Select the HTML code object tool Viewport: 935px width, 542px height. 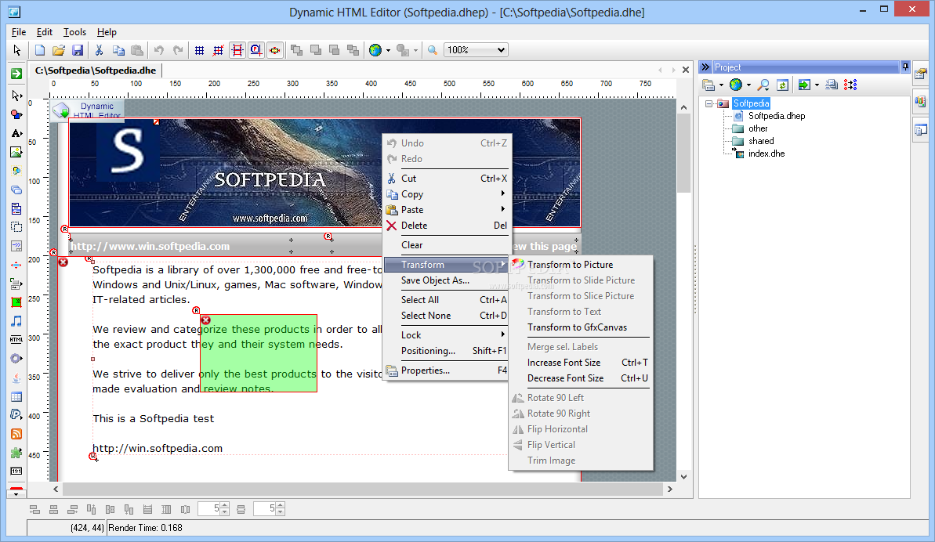(x=16, y=339)
